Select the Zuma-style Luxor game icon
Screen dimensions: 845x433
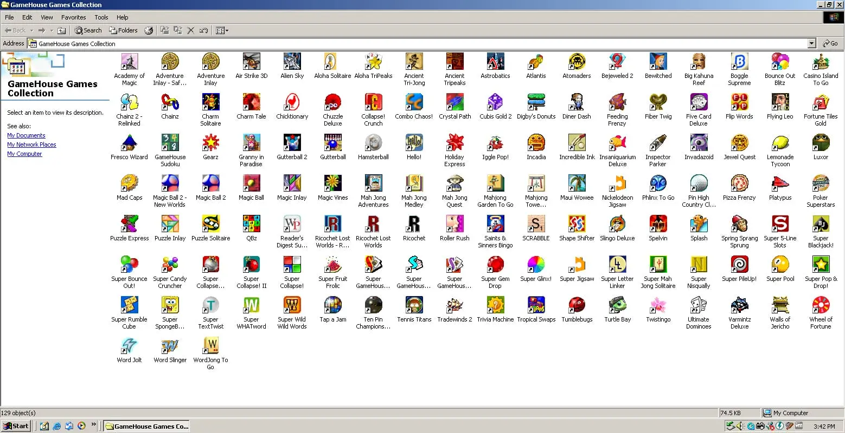click(x=821, y=143)
